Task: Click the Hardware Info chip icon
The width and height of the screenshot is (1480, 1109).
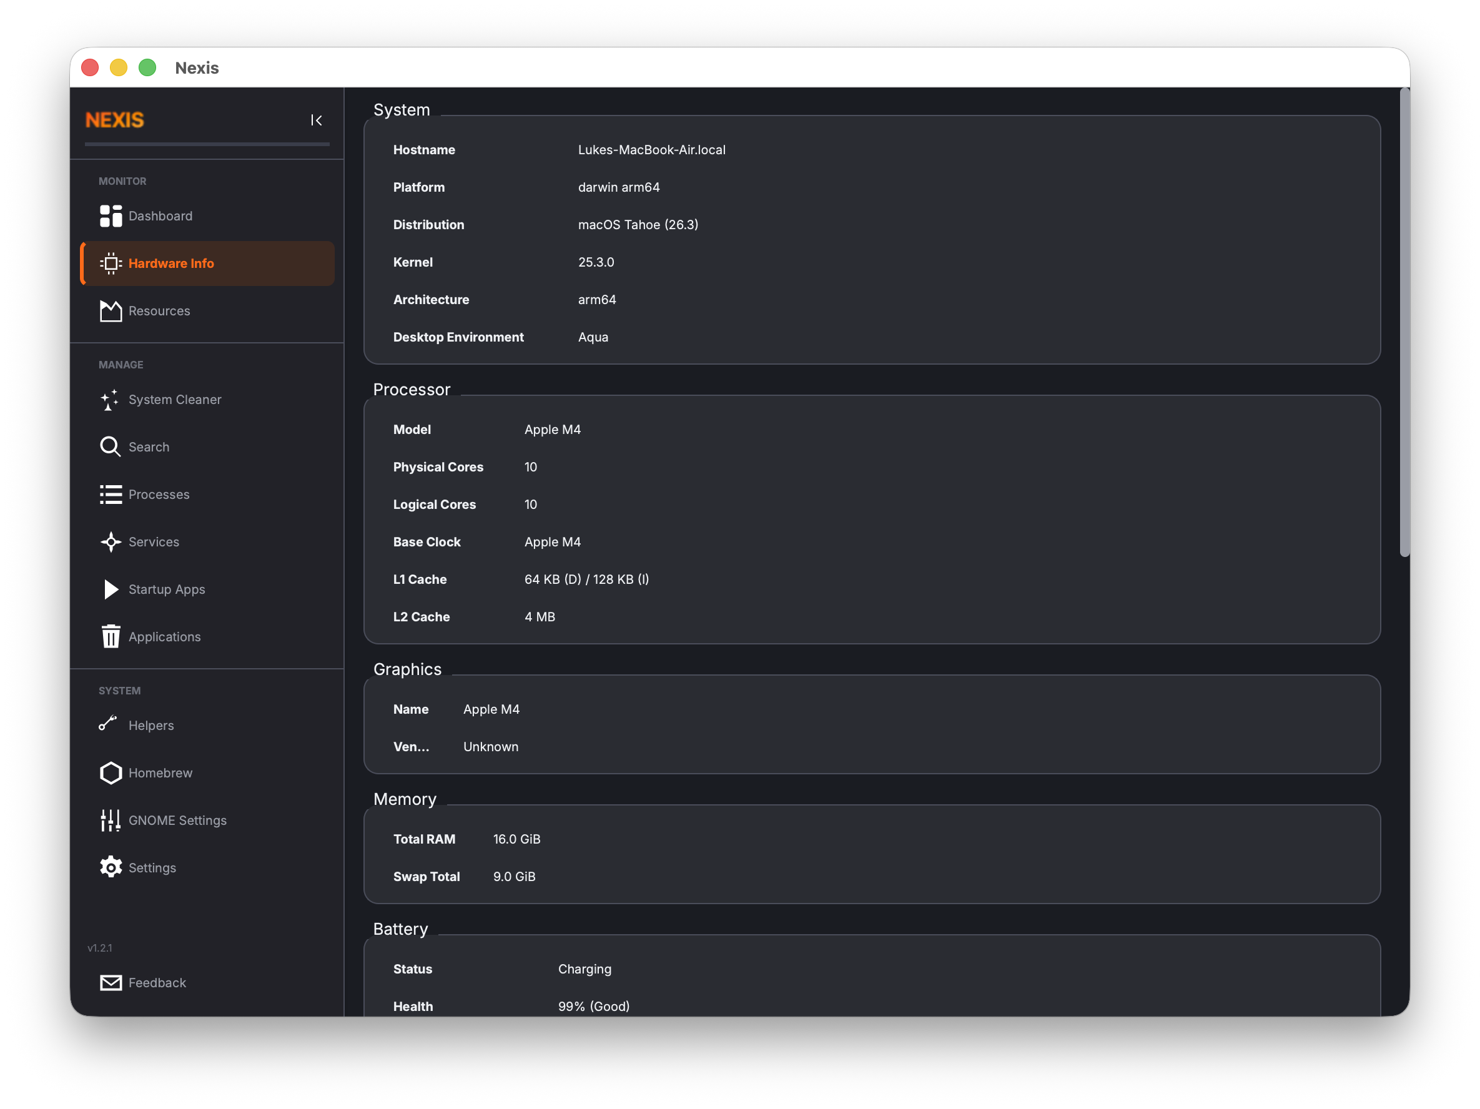Action: tap(111, 263)
